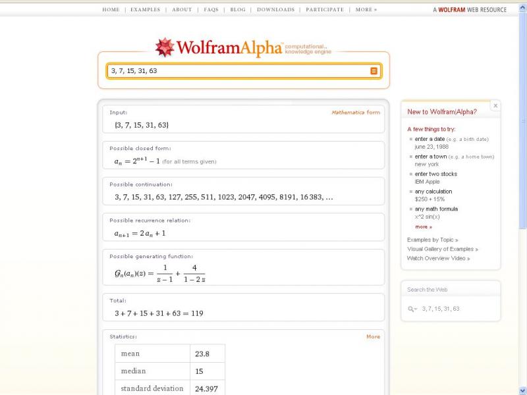Screen dimensions: 527x395
Task: Click the closed form formula a_n = 2^(n+1) − 1
Action: pyautogui.click(x=137, y=161)
